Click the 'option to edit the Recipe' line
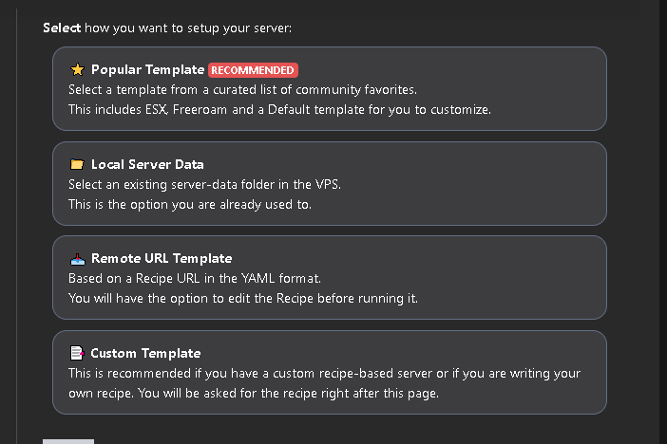The width and height of the screenshot is (667, 444). point(242,298)
